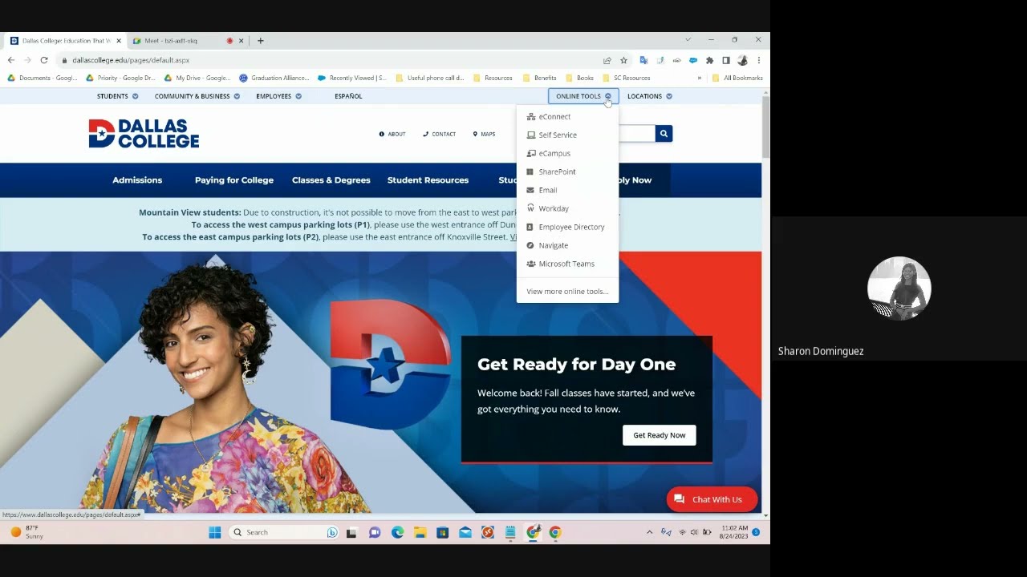1027x577 pixels.
Task: Open Classes & Degrees navigation item
Action: pos(331,180)
